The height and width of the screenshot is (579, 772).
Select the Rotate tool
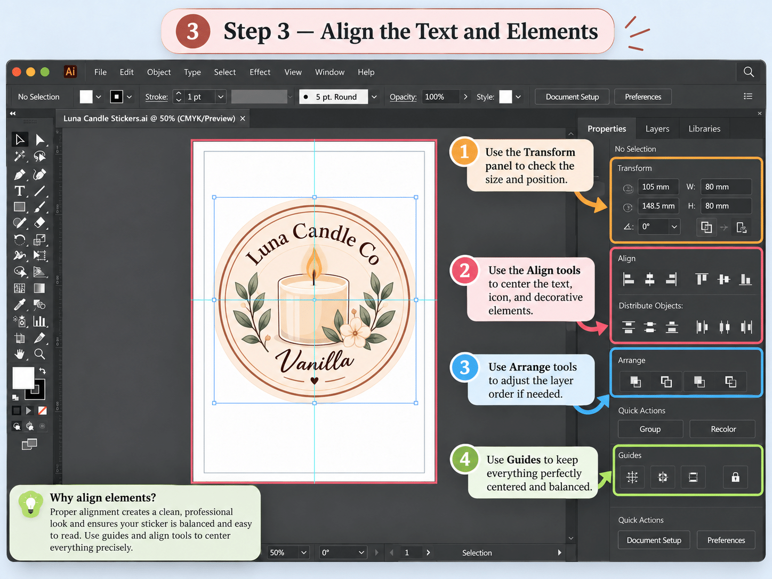pos(20,239)
